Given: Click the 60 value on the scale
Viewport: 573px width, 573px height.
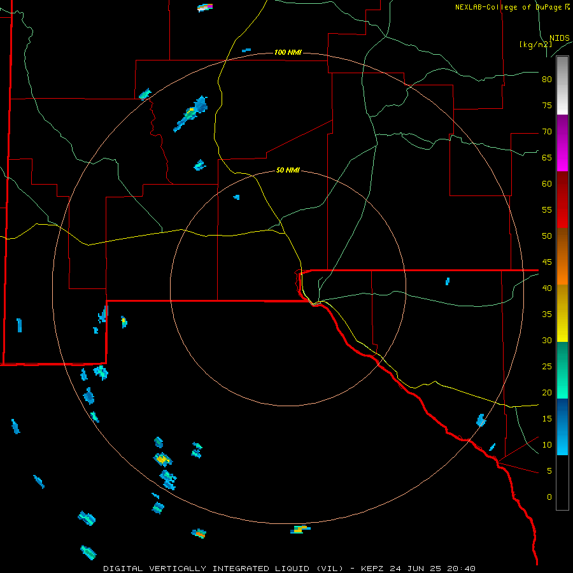Looking at the screenshot, I should (x=547, y=184).
